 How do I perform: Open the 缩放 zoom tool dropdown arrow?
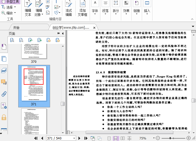15,13
